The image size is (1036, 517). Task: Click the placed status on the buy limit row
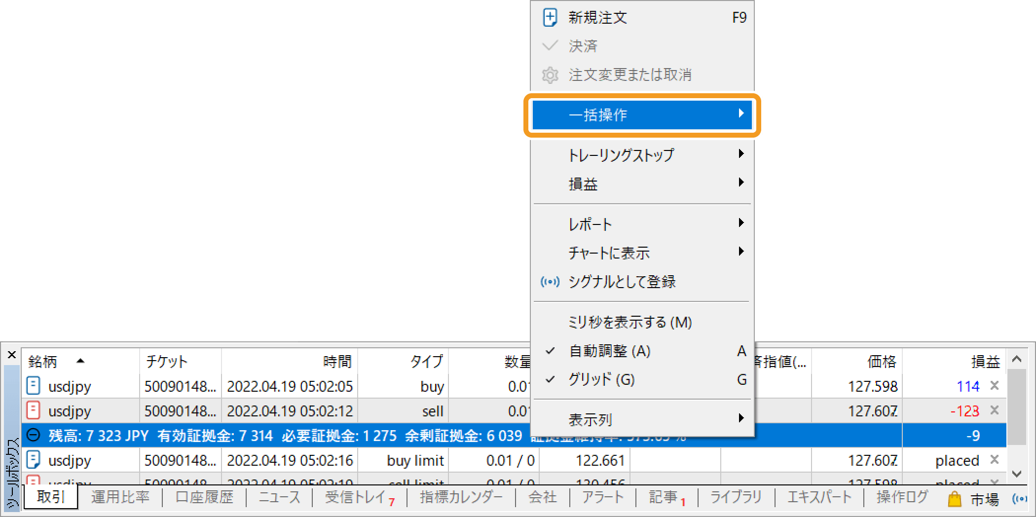click(957, 460)
